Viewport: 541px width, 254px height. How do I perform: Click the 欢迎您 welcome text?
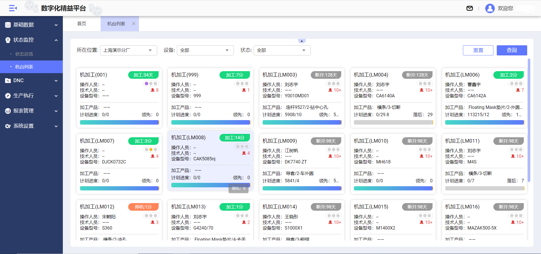(505, 8)
